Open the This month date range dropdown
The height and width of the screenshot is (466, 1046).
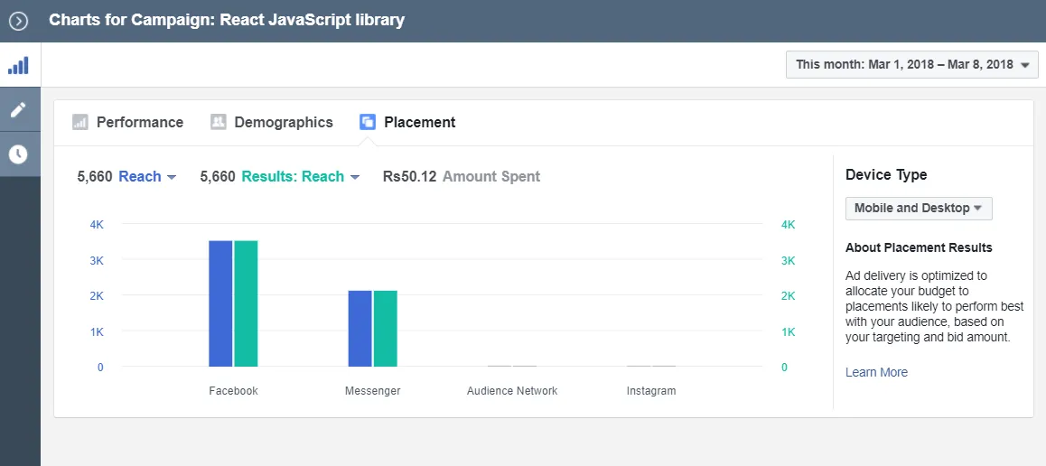click(912, 65)
